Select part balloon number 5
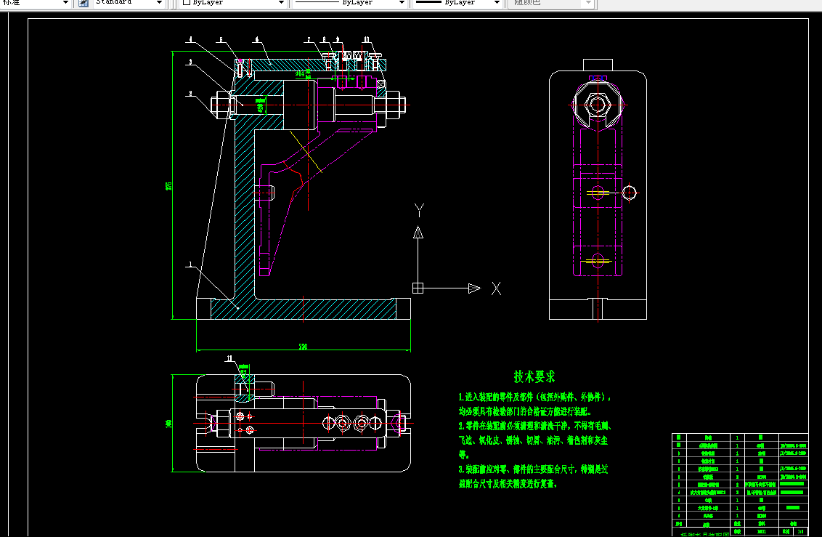822x537 pixels. (221, 39)
